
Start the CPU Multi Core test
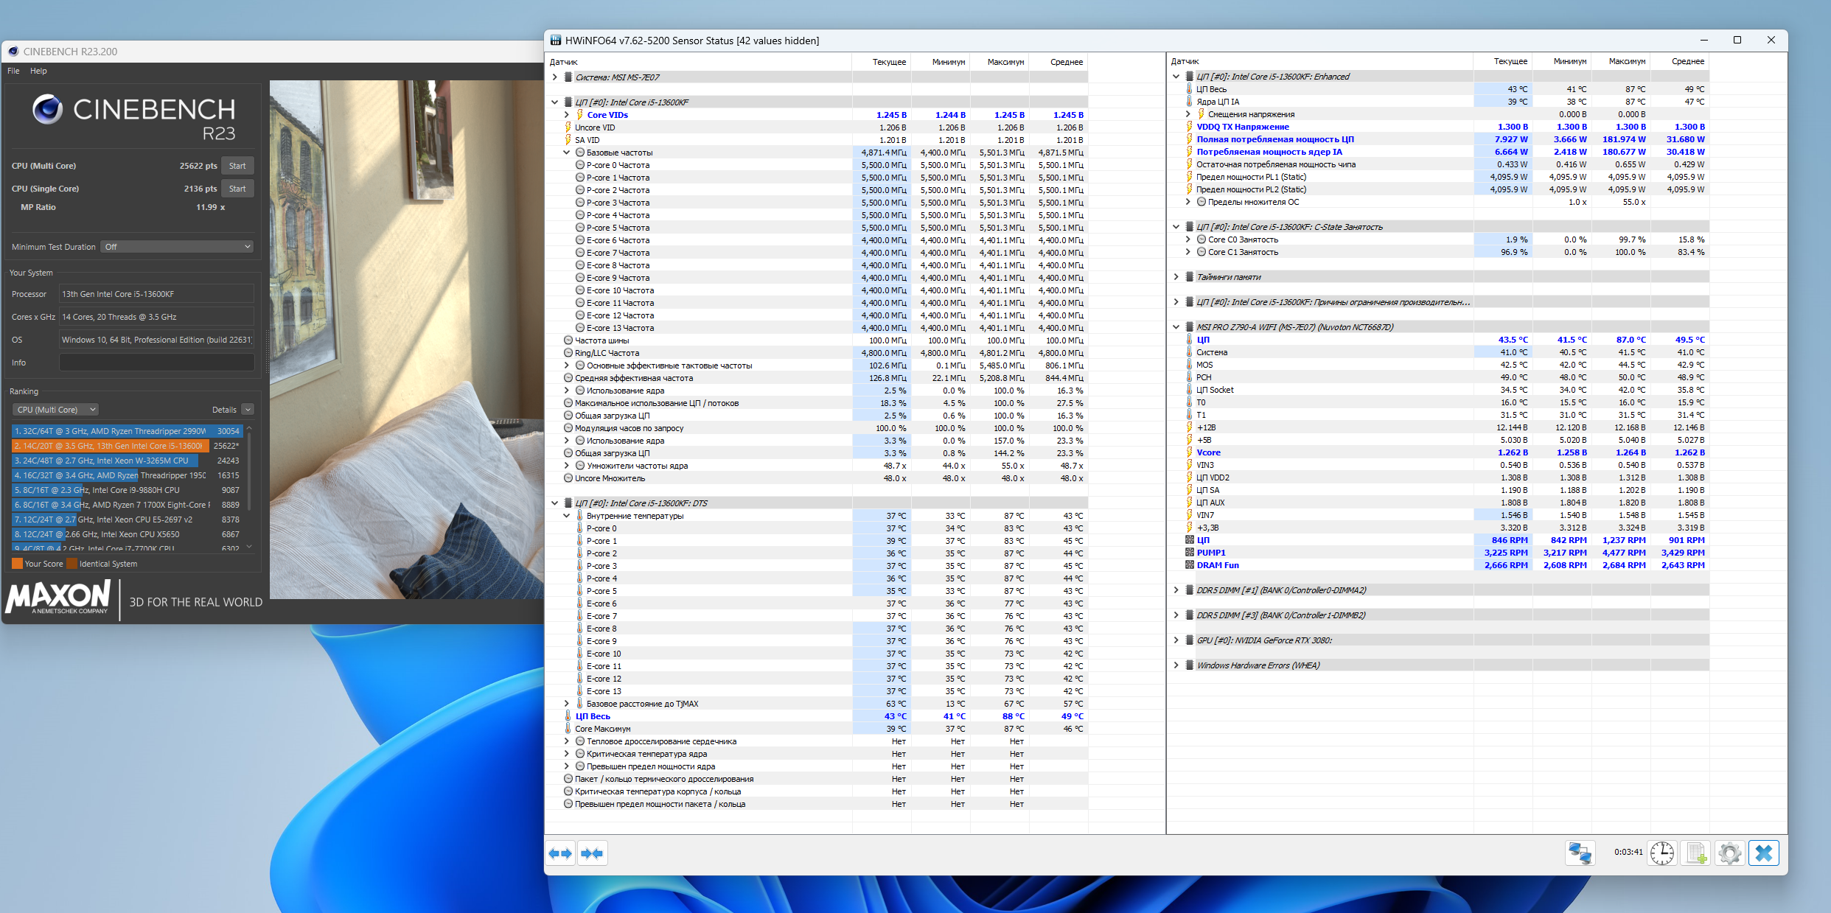pyautogui.click(x=237, y=166)
